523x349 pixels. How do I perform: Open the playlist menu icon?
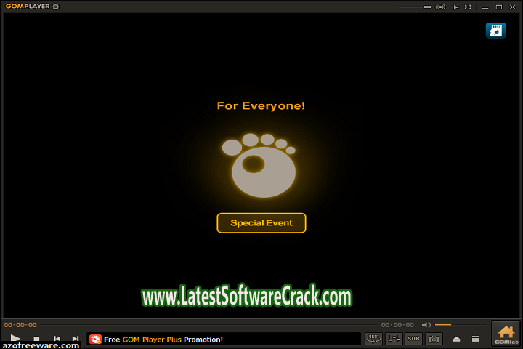(476, 339)
